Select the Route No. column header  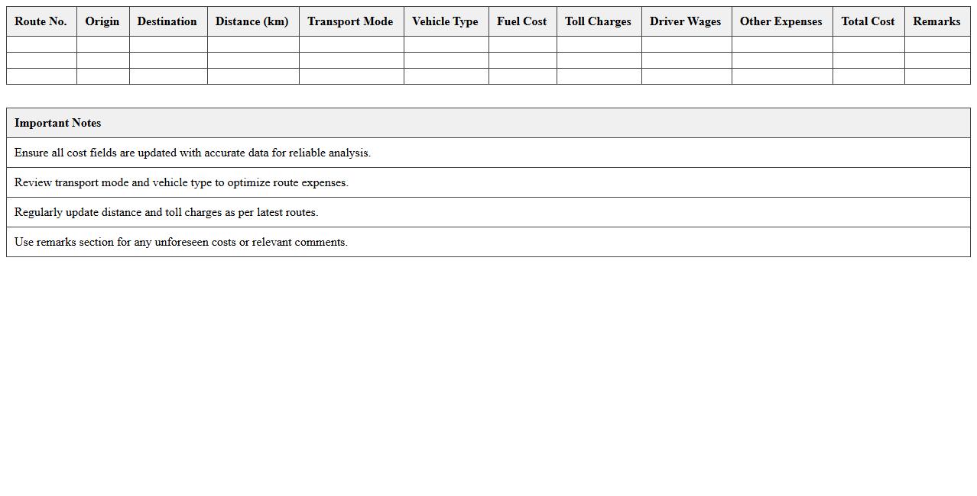point(41,21)
